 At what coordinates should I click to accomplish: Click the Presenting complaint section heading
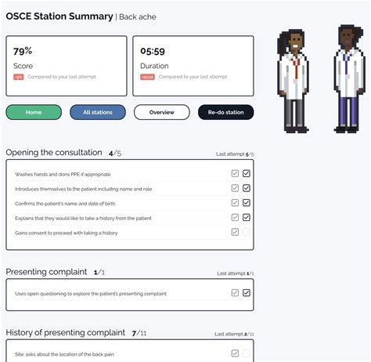46,272
